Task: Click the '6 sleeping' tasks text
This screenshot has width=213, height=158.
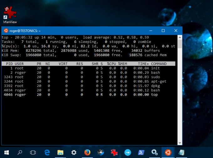Action: [86, 42]
